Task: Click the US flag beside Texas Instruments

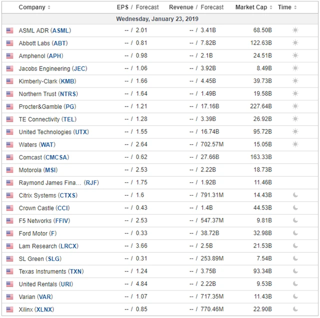Action: [x=9, y=271]
